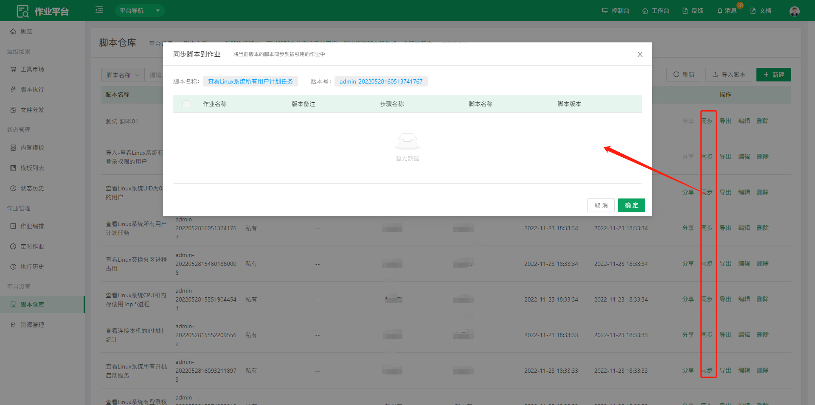This screenshot has height=405, width=815.
Task: Click 删除 for 测试-脚本01
Action: click(763, 121)
